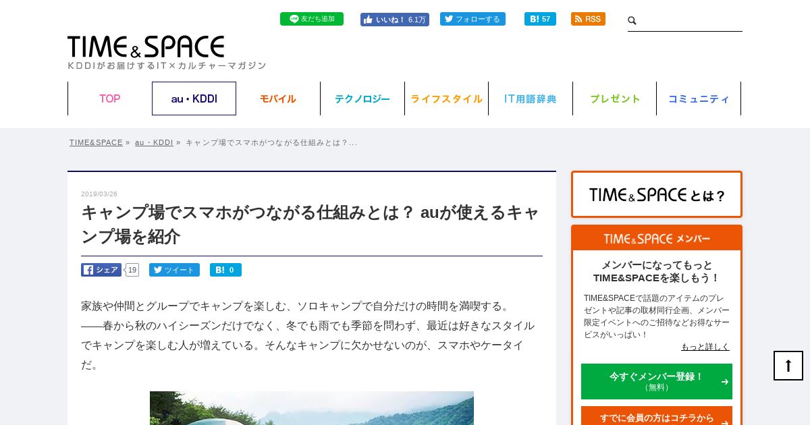Click the truncated breadcrumb キャンプ場でスマホがつながる仕組みとは？
810x425 pixels.
click(x=271, y=142)
